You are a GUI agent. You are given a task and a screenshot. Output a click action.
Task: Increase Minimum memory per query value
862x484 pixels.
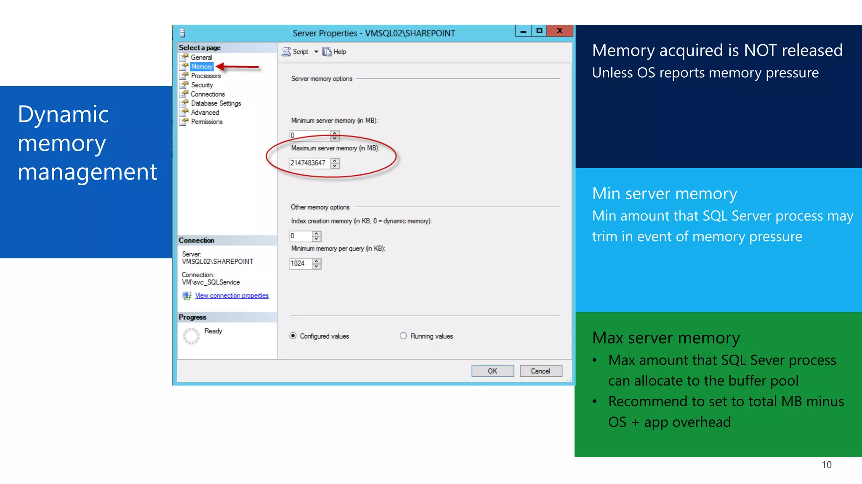[x=317, y=261]
